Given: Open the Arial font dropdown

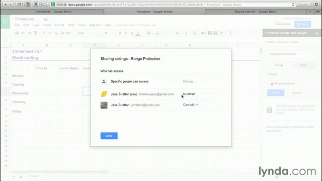Looking at the screenshot, I should click(87, 33).
